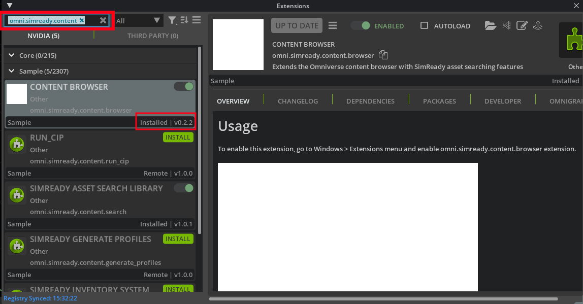Install SIMREADY GENERATE PROFILES

coord(178,239)
